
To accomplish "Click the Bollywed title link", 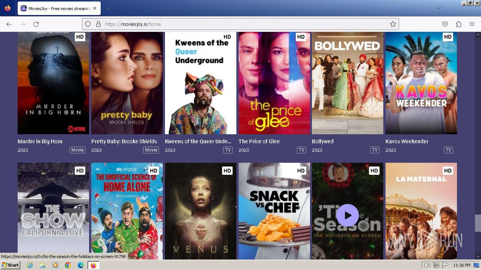I will (x=323, y=141).
